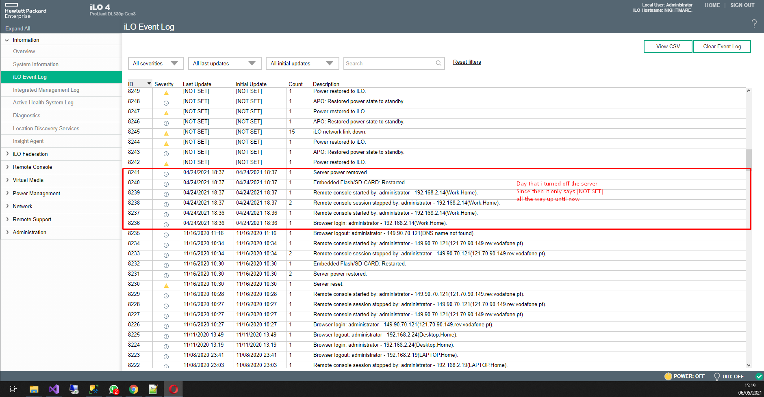Click the HOME link

point(712,5)
